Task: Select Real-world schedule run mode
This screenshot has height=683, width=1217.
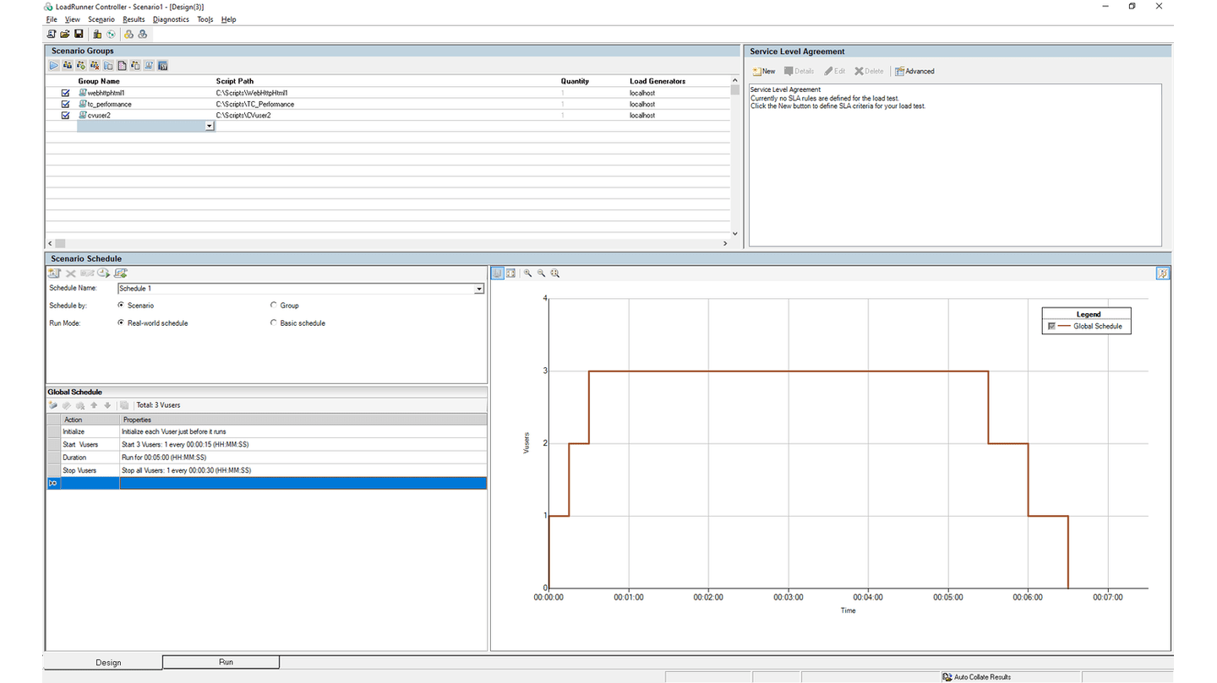Action: (121, 323)
